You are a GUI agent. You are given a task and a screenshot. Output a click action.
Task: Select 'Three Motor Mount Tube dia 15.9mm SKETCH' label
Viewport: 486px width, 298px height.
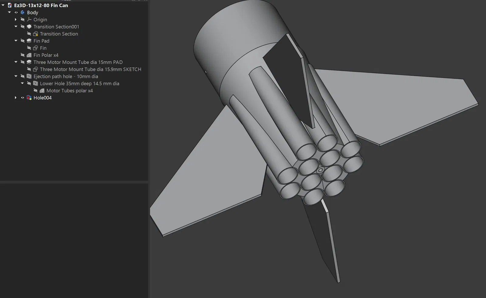coord(91,69)
